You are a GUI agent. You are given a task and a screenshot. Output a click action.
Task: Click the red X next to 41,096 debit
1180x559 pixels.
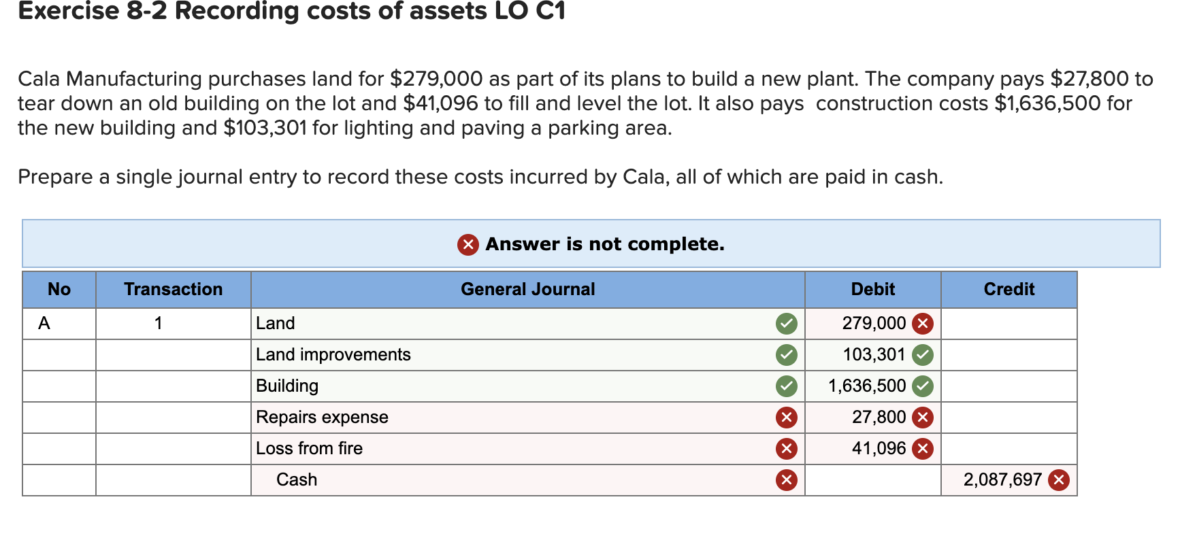click(x=923, y=448)
